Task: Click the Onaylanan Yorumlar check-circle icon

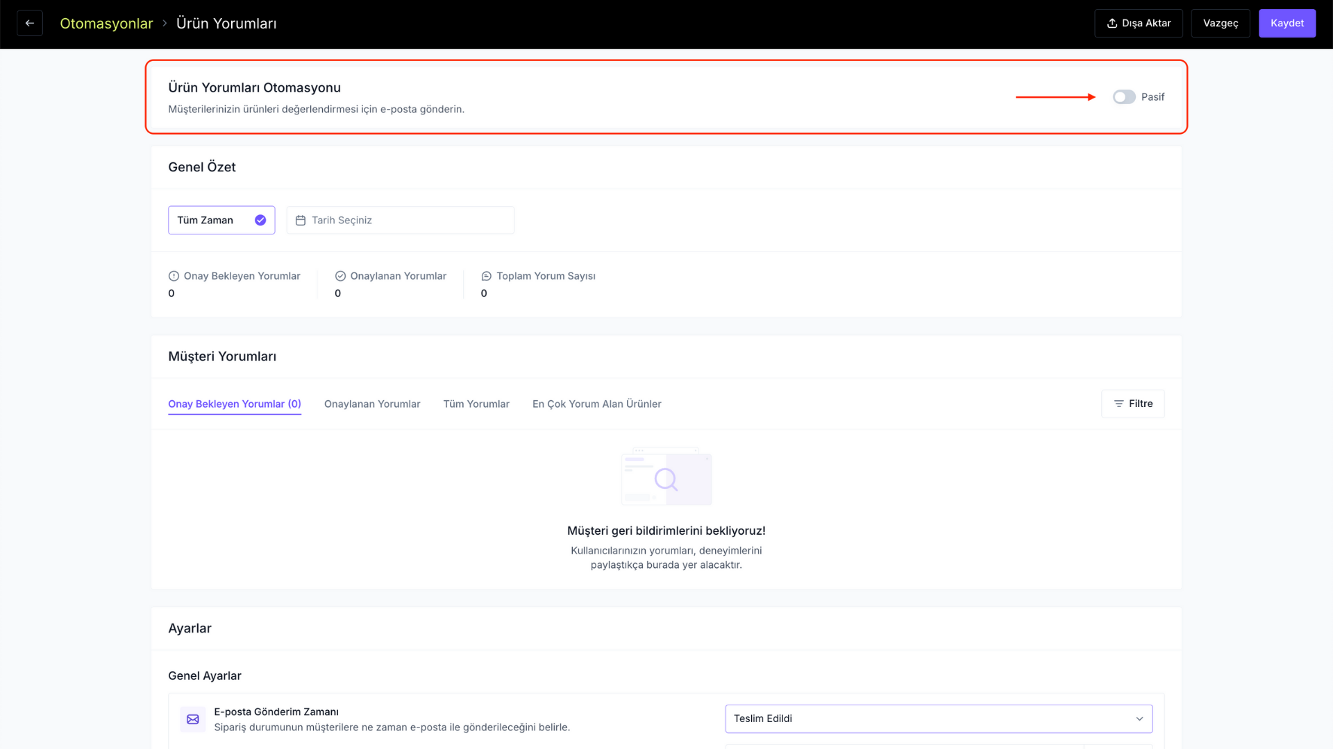Action: [x=340, y=276]
